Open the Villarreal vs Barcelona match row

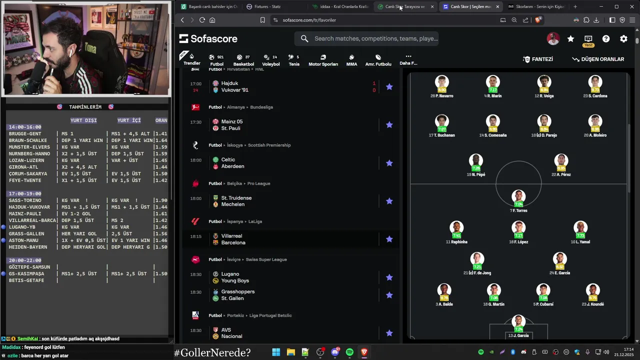click(x=291, y=239)
